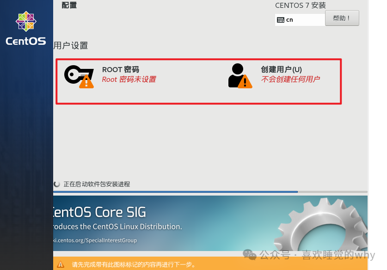
Task: Click the Root 密码未设置 warning text
Action: coord(129,80)
